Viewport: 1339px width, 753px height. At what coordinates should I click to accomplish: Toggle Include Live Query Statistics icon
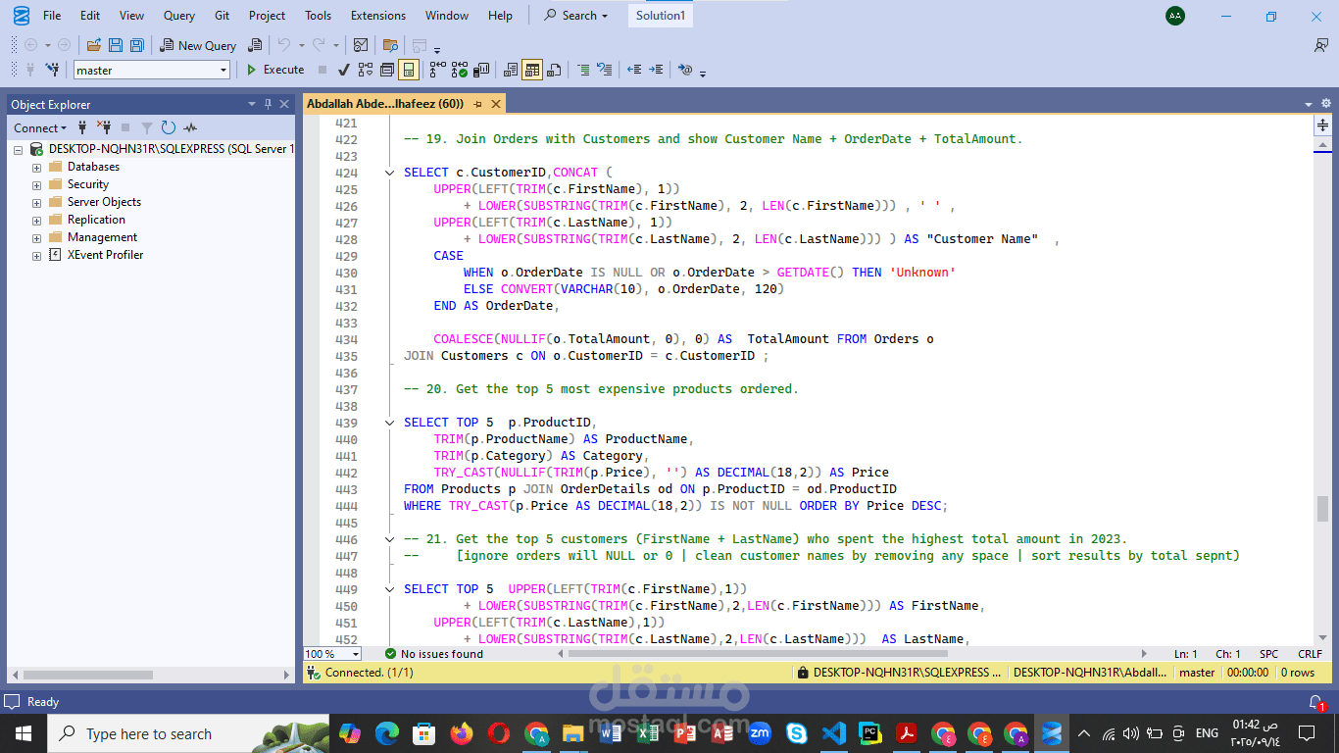point(460,70)
